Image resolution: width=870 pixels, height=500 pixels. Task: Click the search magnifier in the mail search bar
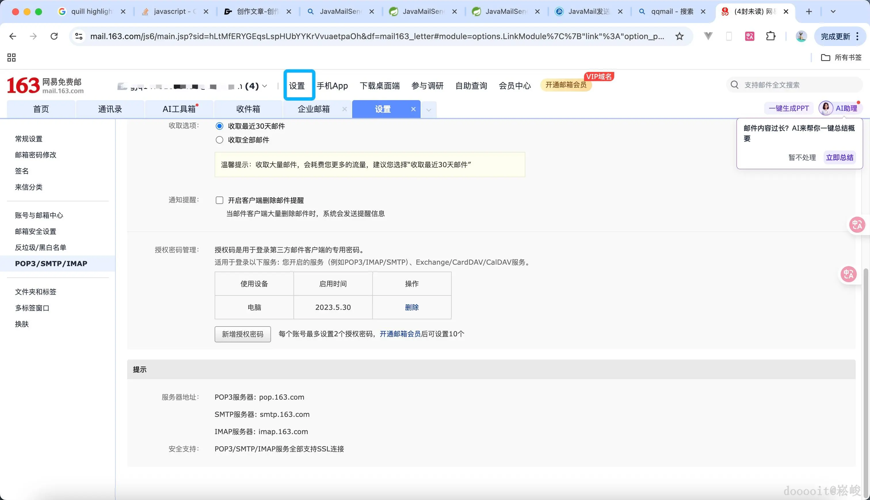[x=734, y=85]
